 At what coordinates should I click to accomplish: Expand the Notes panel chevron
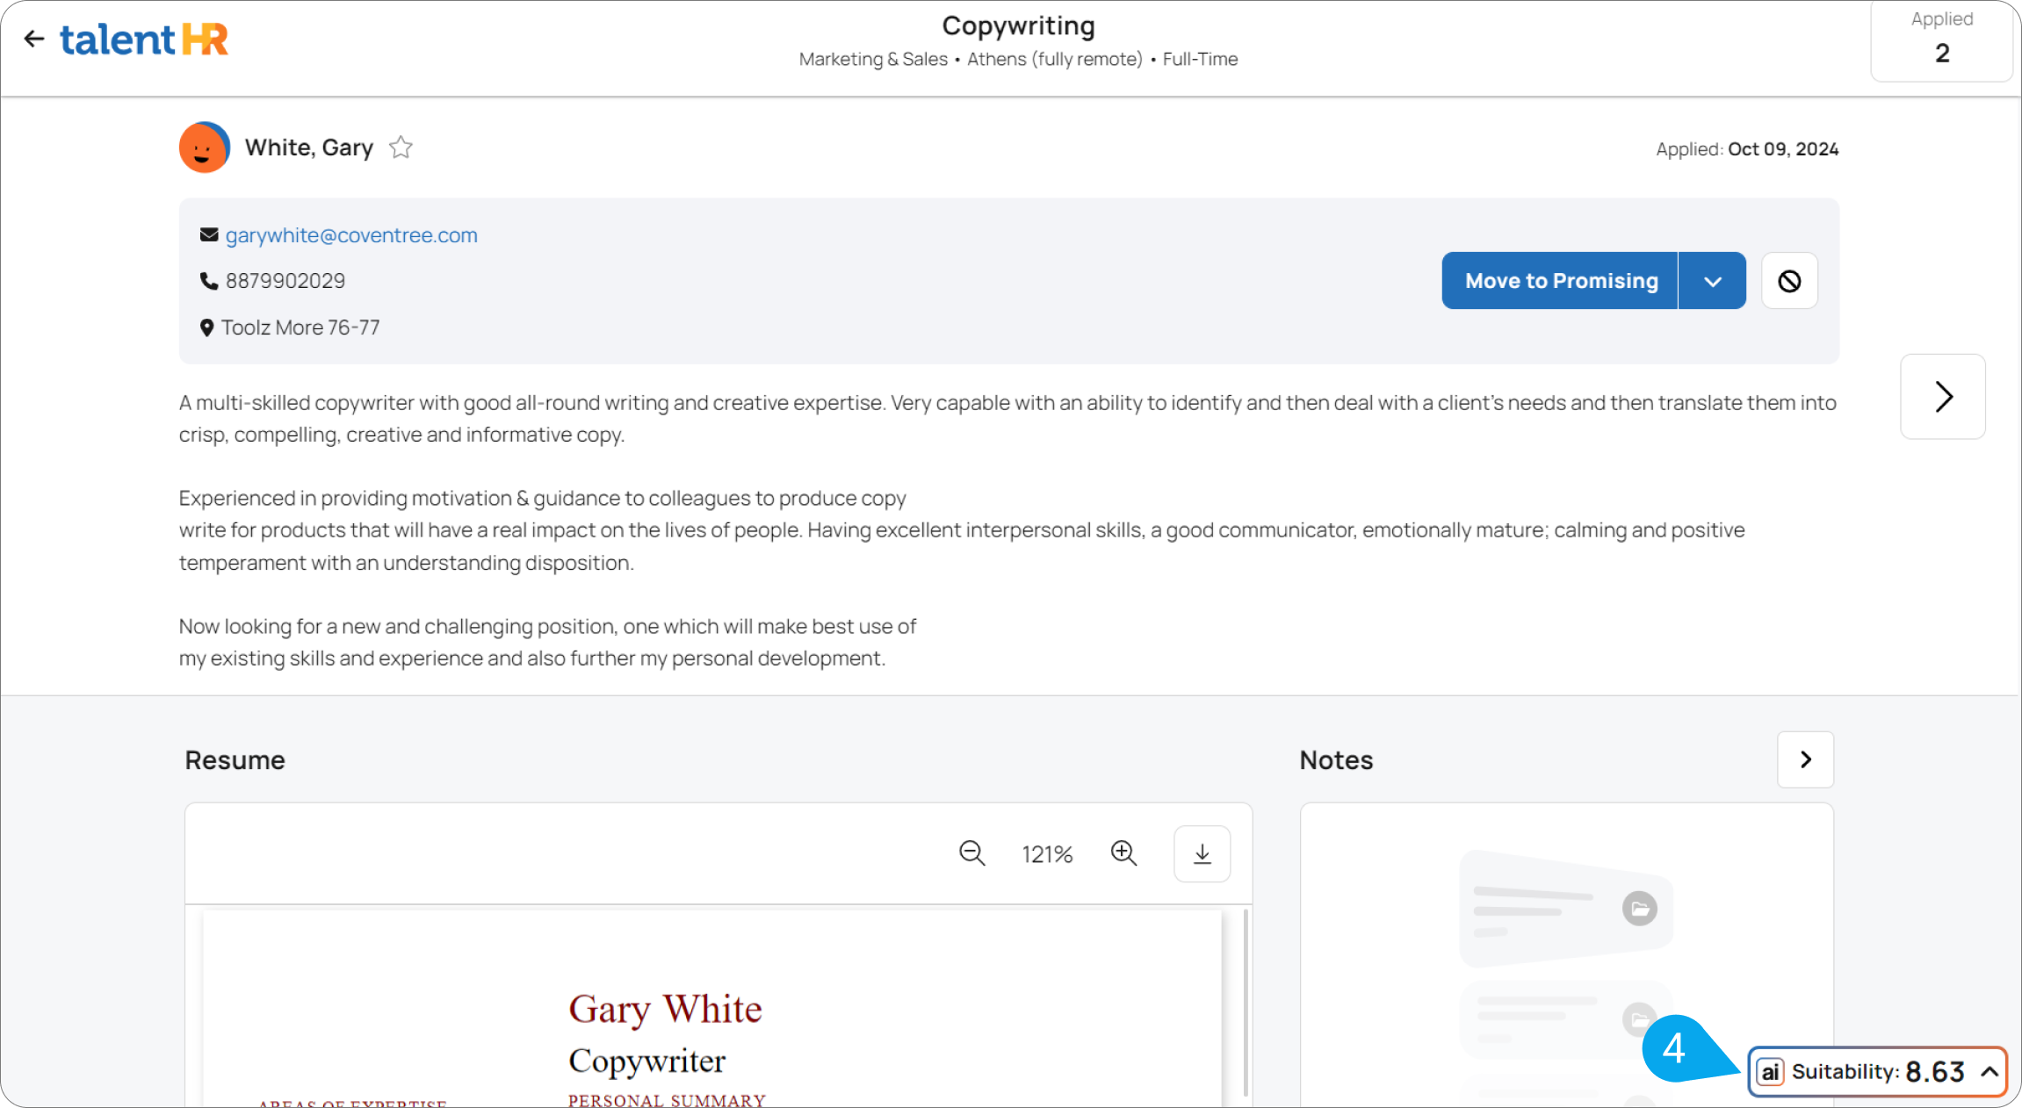point(1805,759)
